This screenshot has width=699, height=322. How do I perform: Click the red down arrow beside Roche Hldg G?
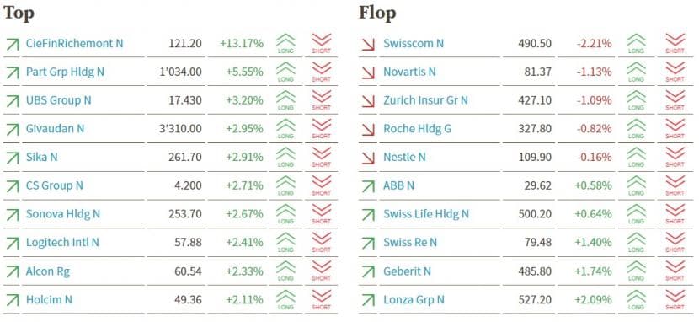368,129
